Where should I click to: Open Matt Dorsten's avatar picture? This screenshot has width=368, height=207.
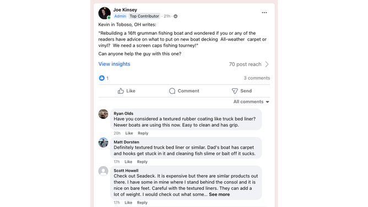[103, 143]
